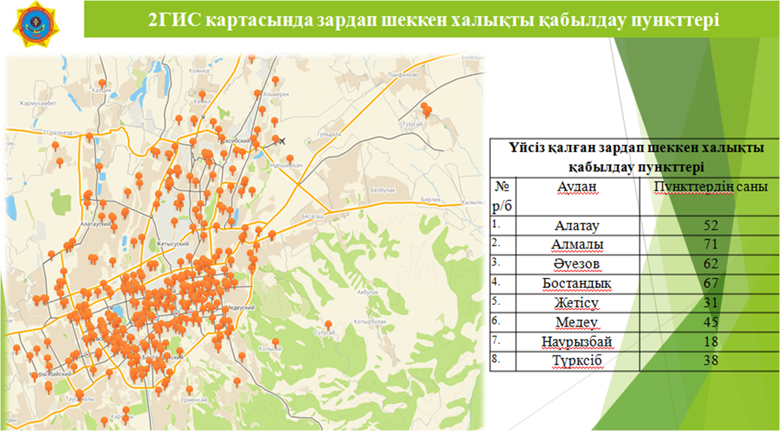Click the Алатауский district label on map
The width and height of the screenshot is (780, 431).
click(x=95, y=224)
